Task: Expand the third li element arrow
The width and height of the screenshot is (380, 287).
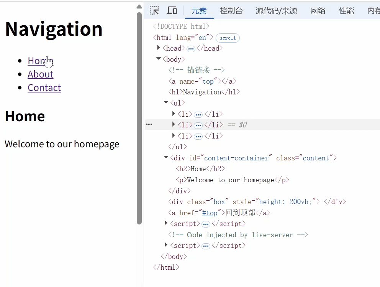Action: [174, 135]
